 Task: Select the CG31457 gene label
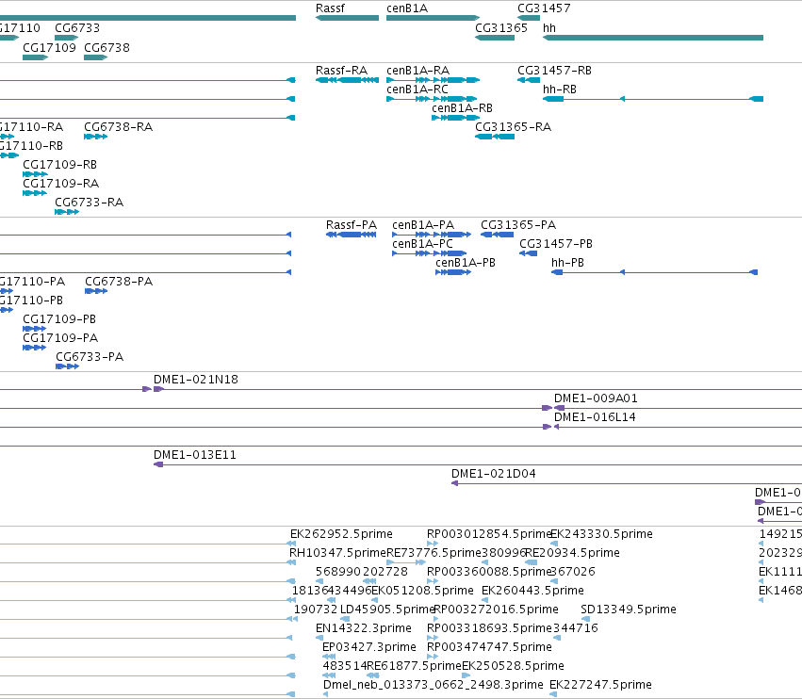pos(544,8)
